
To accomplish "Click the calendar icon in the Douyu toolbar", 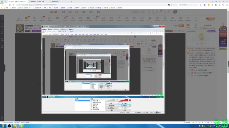I will pos(50,18).
